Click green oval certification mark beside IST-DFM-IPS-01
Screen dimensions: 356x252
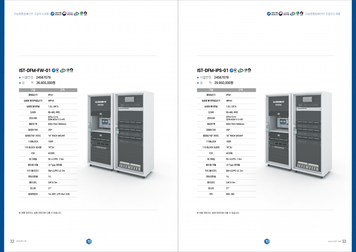(240, 70)
